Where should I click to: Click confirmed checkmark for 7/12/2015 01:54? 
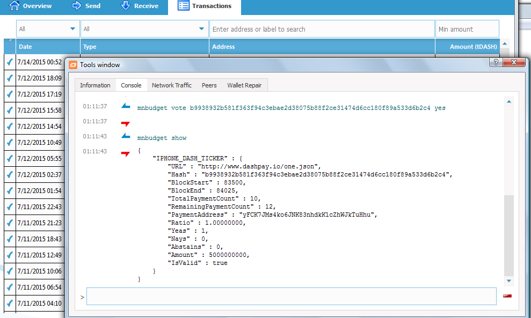coord(10,190)
